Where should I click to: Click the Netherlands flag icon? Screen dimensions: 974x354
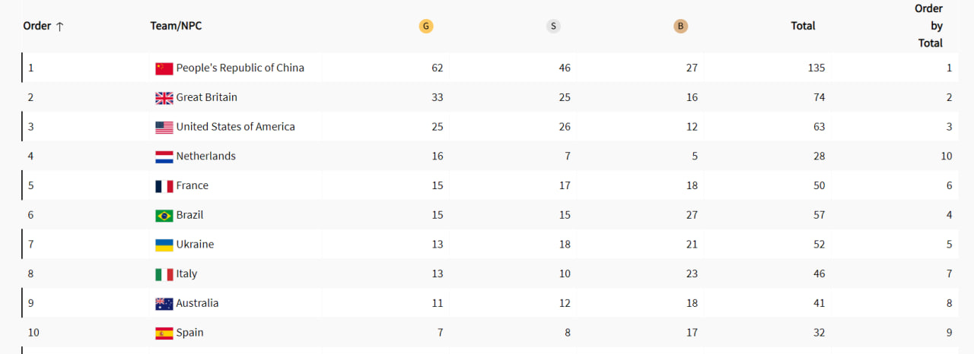tap(164, 156)
